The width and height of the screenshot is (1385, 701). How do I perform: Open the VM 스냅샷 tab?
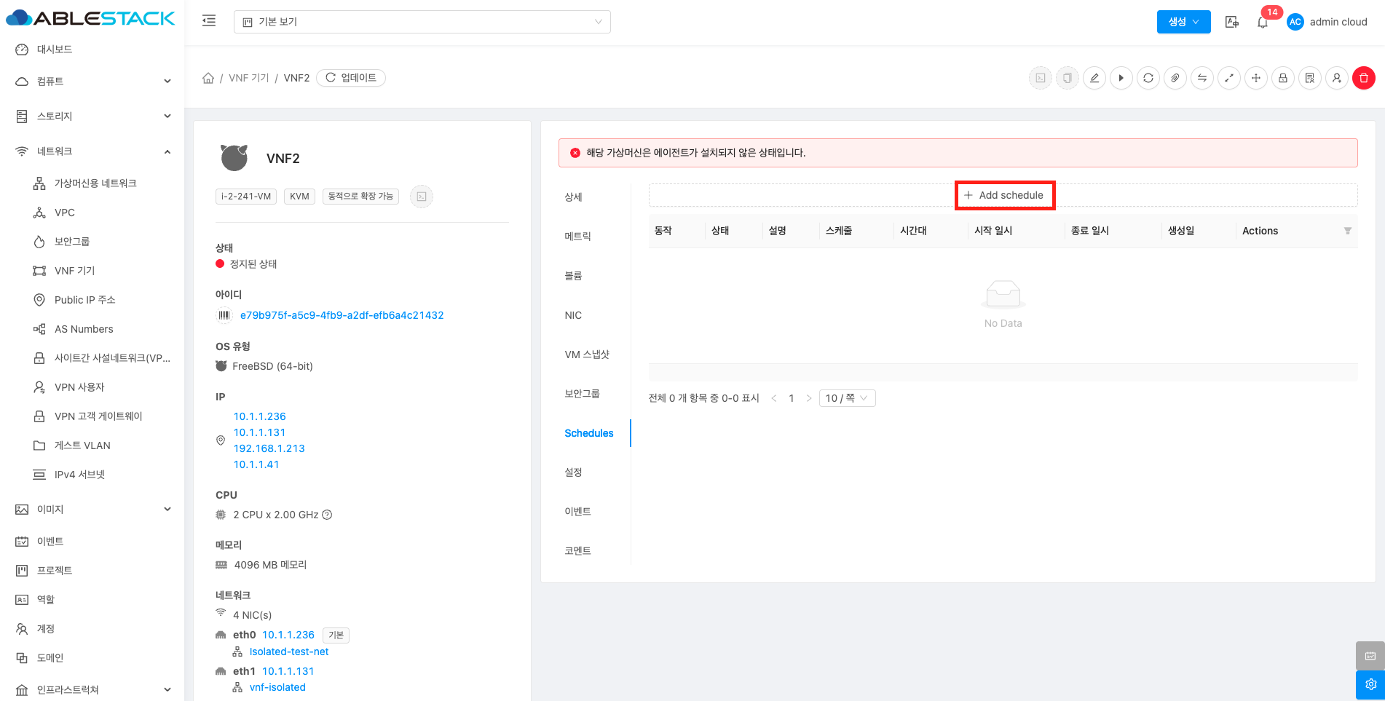[x=586, y=355]
